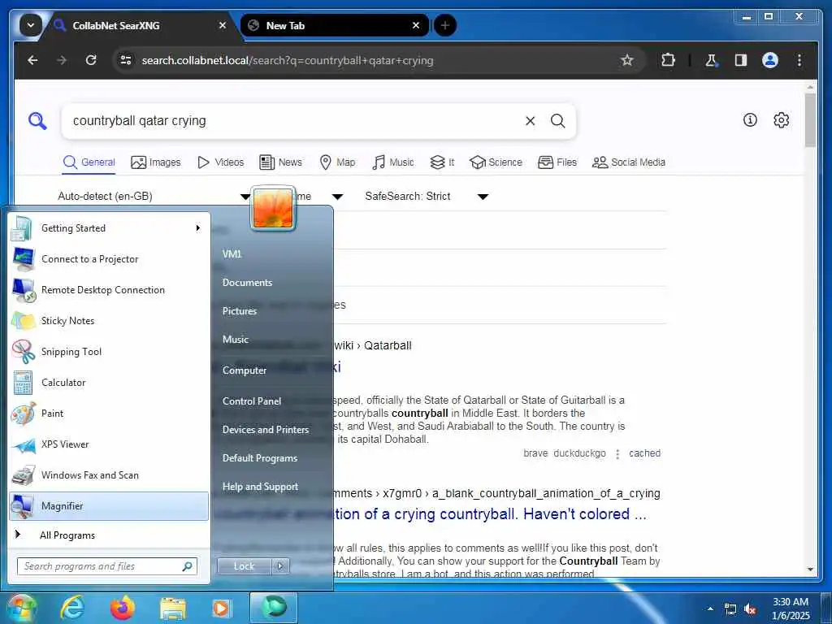The image size is (832, 624).
Task: Open Chrome Labs flask icon
Action: 711,60
